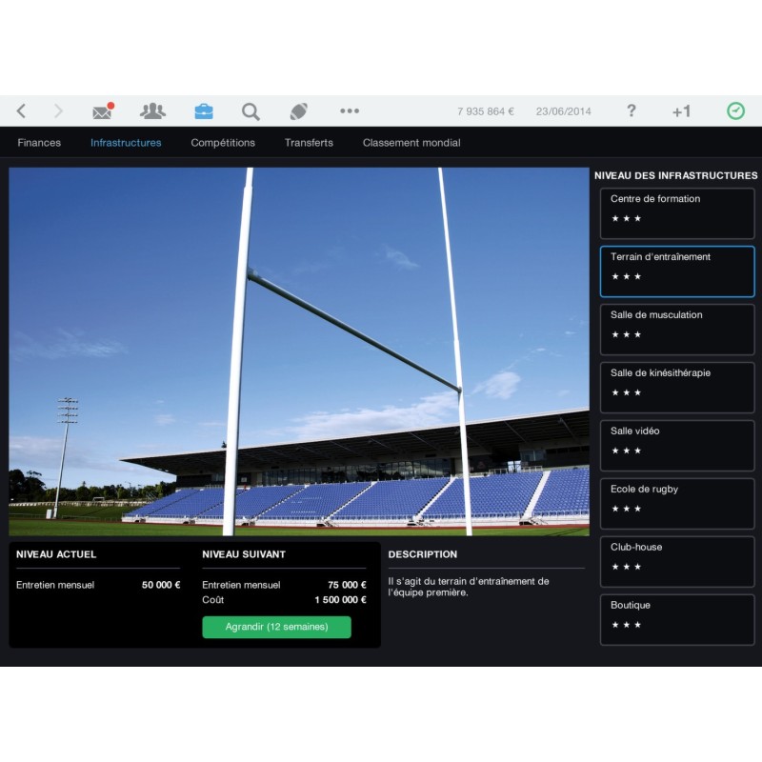Select Centre de formation infrastructure
The height and width of the screenshot is (762, 762).
point(676,213)
